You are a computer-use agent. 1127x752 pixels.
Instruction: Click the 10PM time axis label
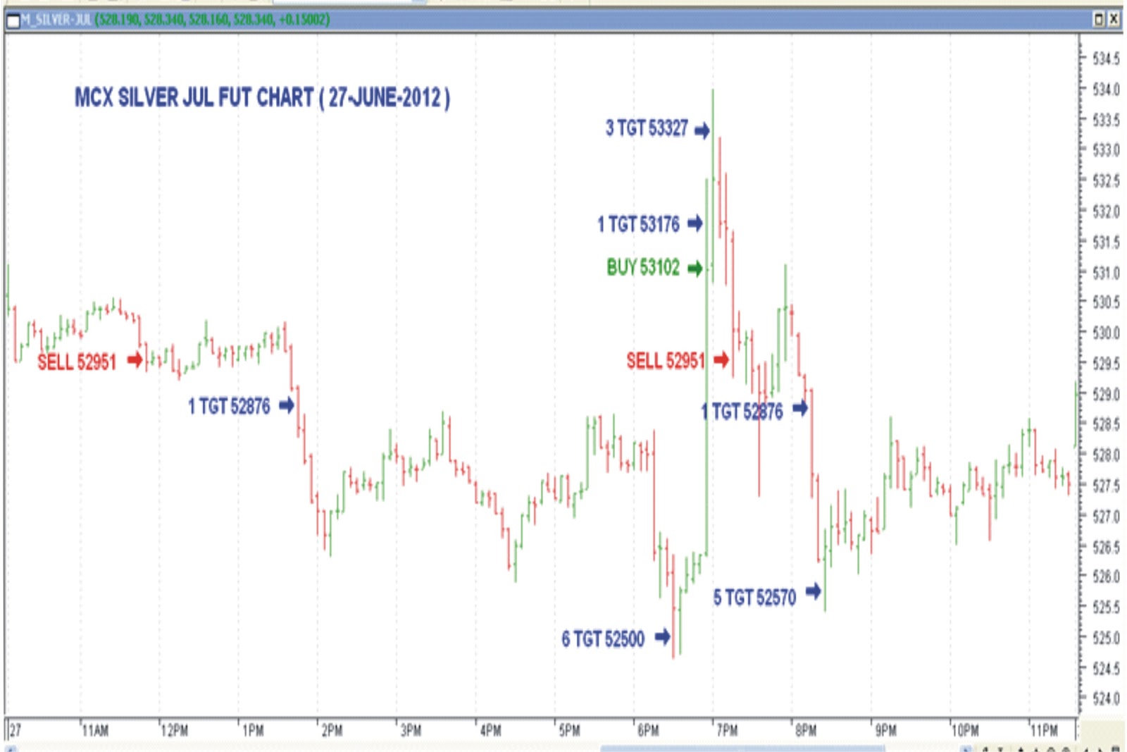pyautogui.click(x=965, y=731)
